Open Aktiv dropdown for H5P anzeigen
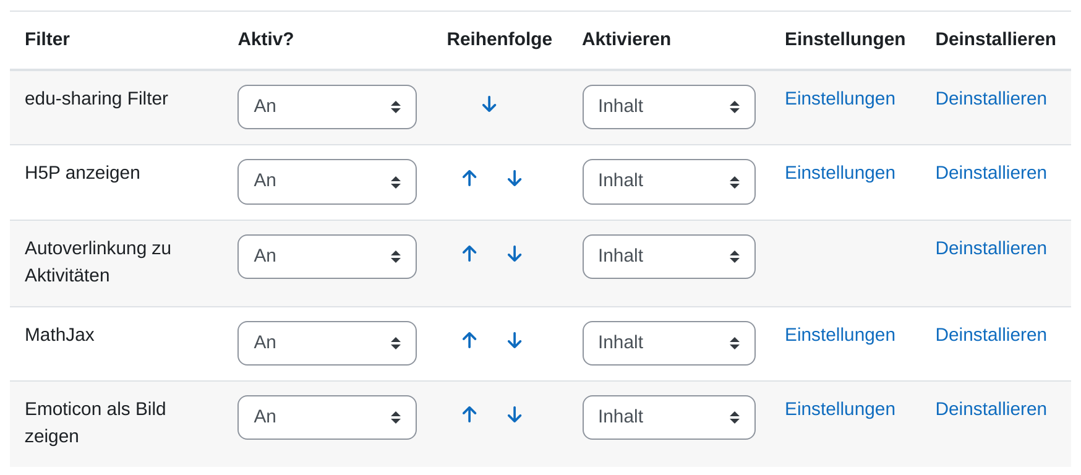1081x475 pixels. (327, 182)
